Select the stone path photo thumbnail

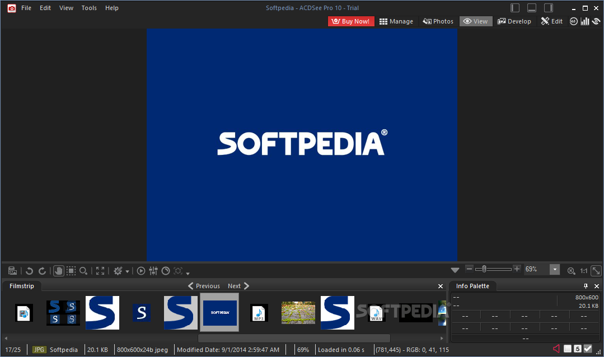click(x=298, y=313)
